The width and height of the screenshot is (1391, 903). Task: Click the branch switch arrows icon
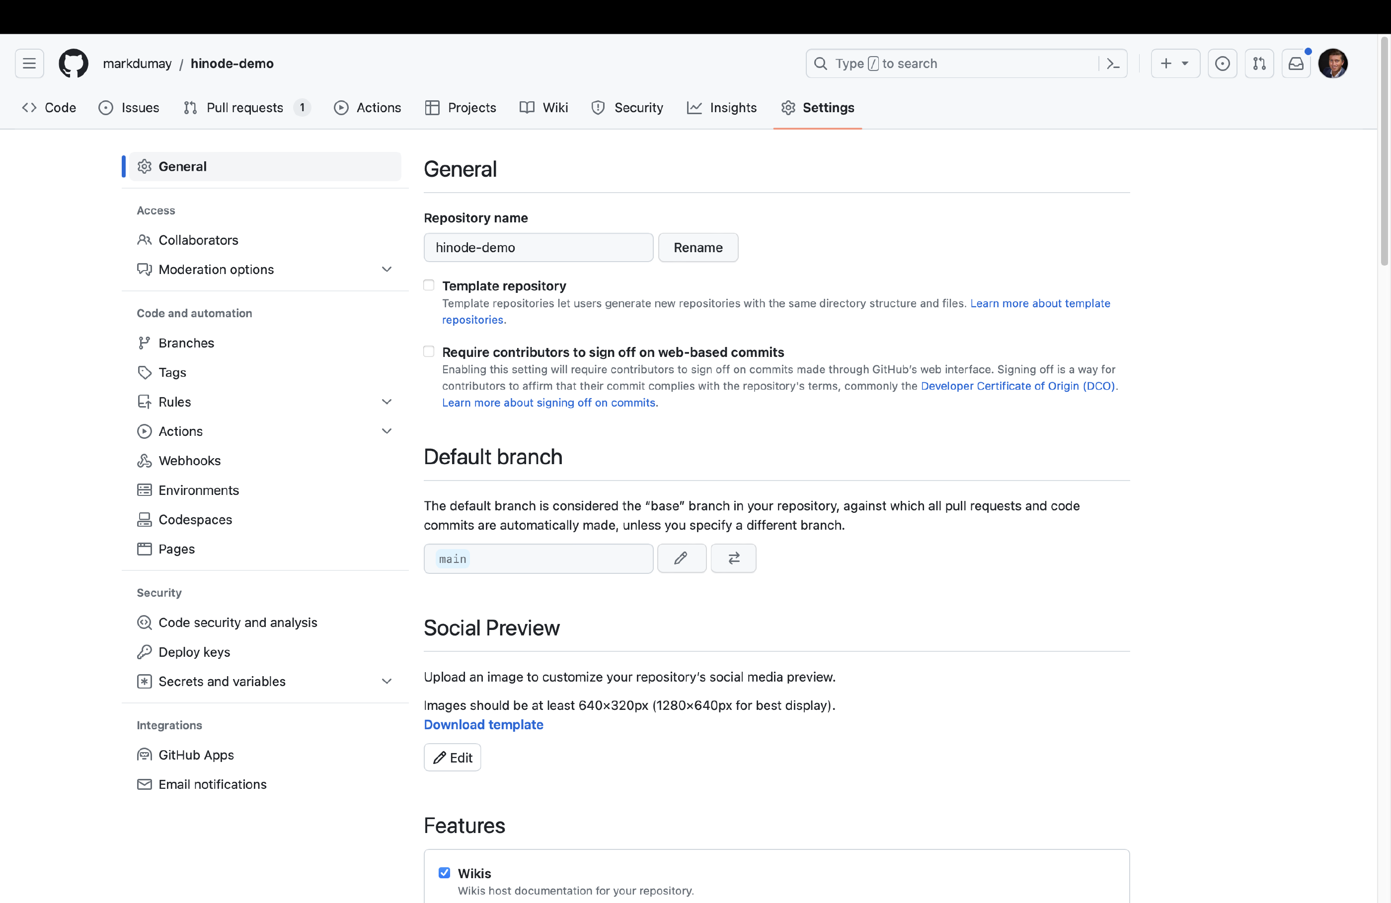click(733, 558)
